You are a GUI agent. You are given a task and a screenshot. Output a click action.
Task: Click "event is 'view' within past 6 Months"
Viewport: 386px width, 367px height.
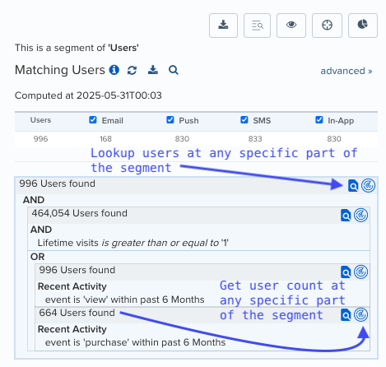click(x=125, y=300)
